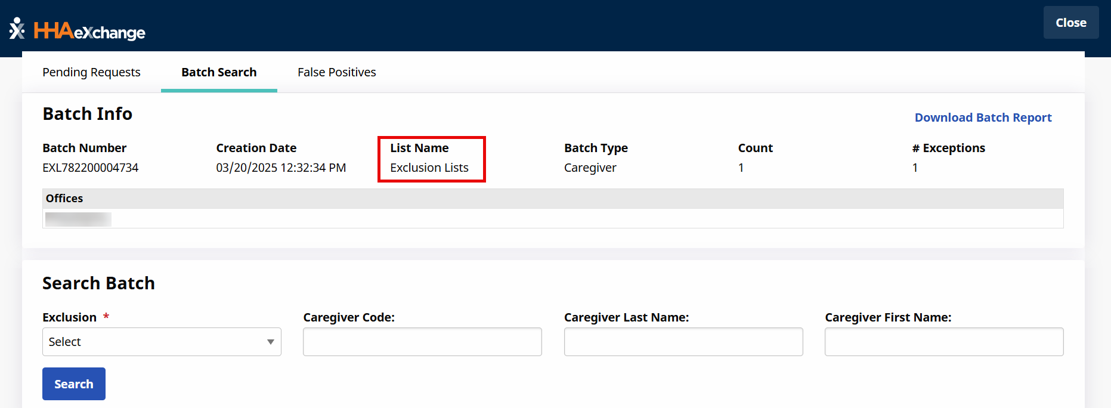Open the False Positives tab
The image size is (1111, 408).
[x=336, y=72]
